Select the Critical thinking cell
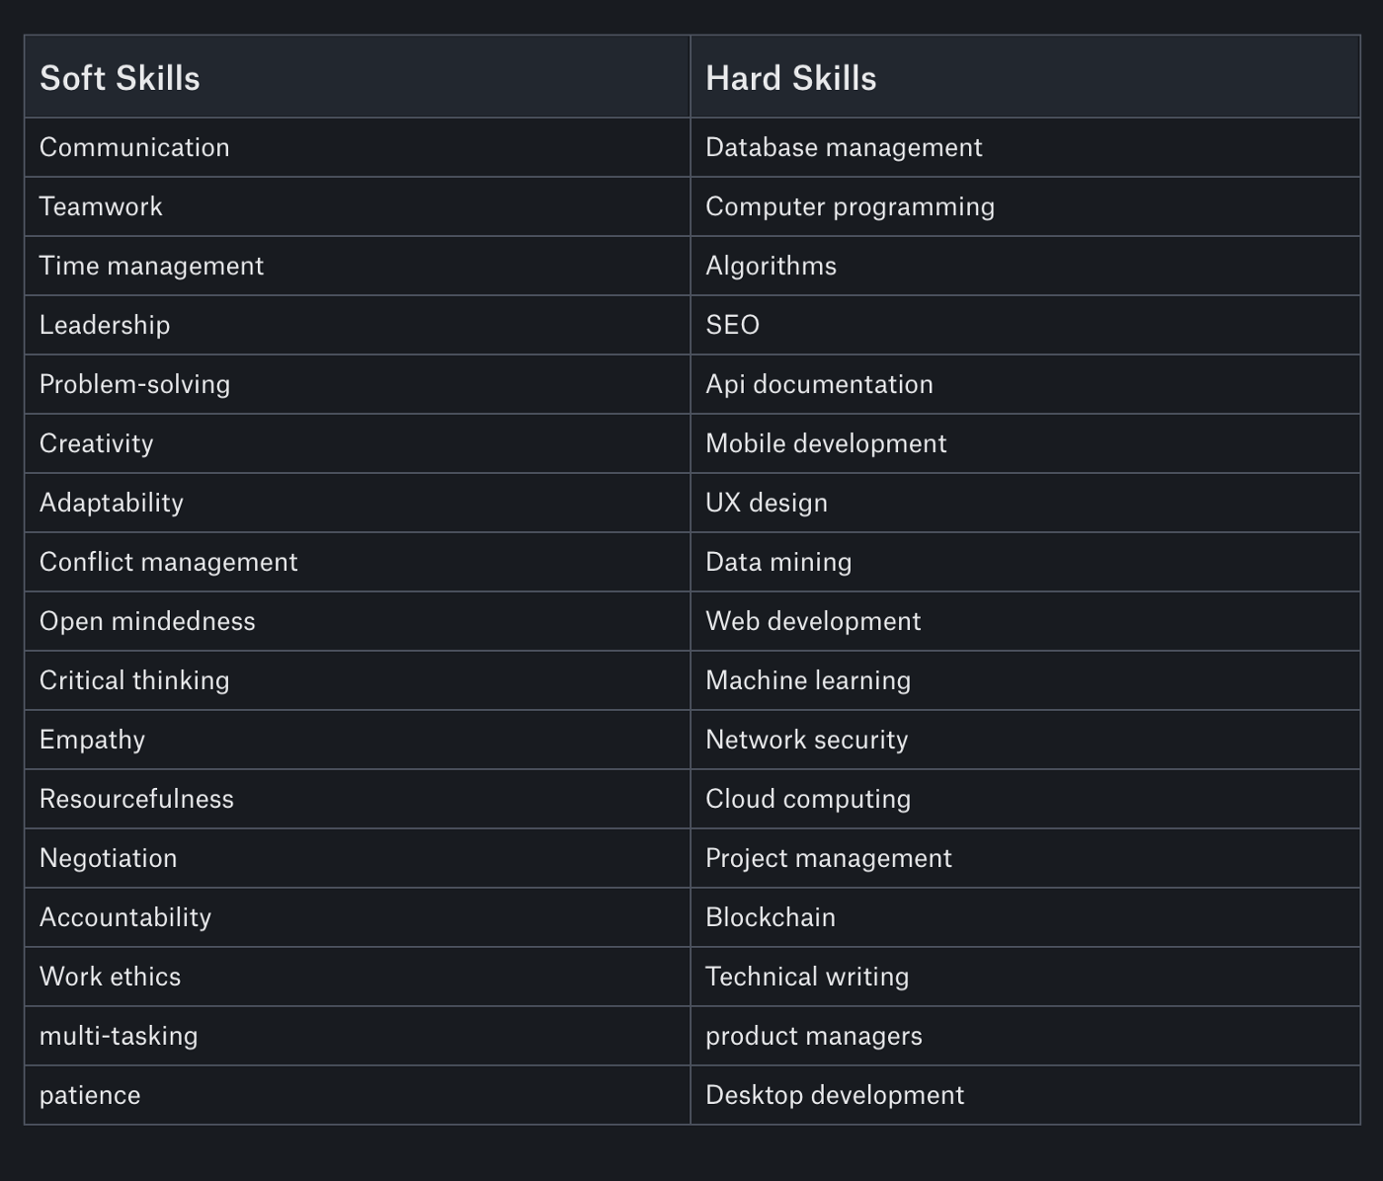Image resolution: width=1383 pixels, height=1181 pixels. (x=134, y=680)
